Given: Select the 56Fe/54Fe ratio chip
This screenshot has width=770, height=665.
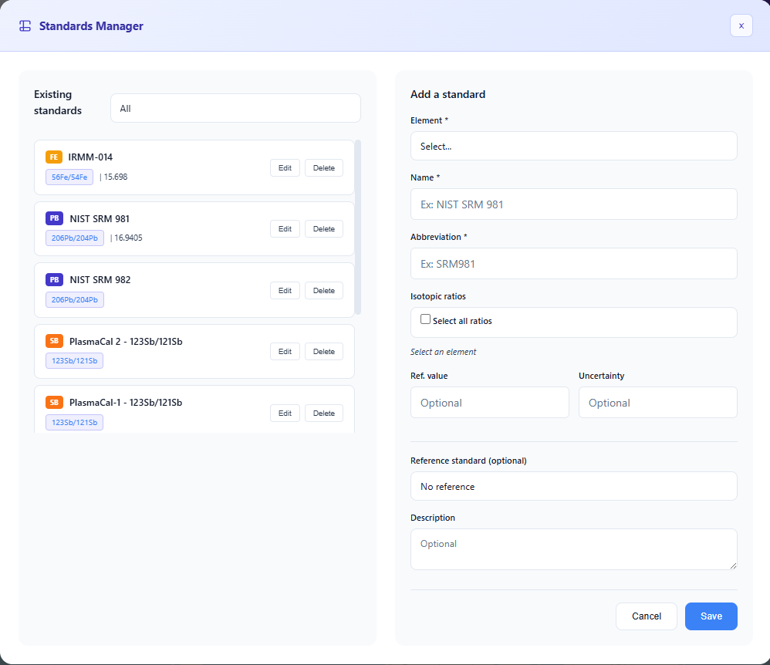Looking at the screenshot, I should point(69,177).
